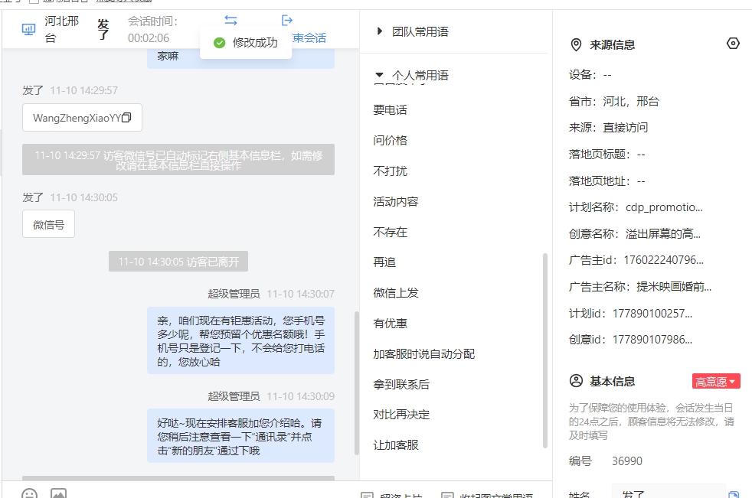The image size is (752, 498).
Task: Click the end session exit icon
Action: coord(287,20)
